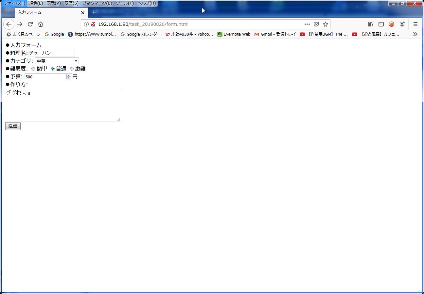The image size is (424, 294).
Task: Show more bookmarks chevron
Action: (x=415, y=34)
